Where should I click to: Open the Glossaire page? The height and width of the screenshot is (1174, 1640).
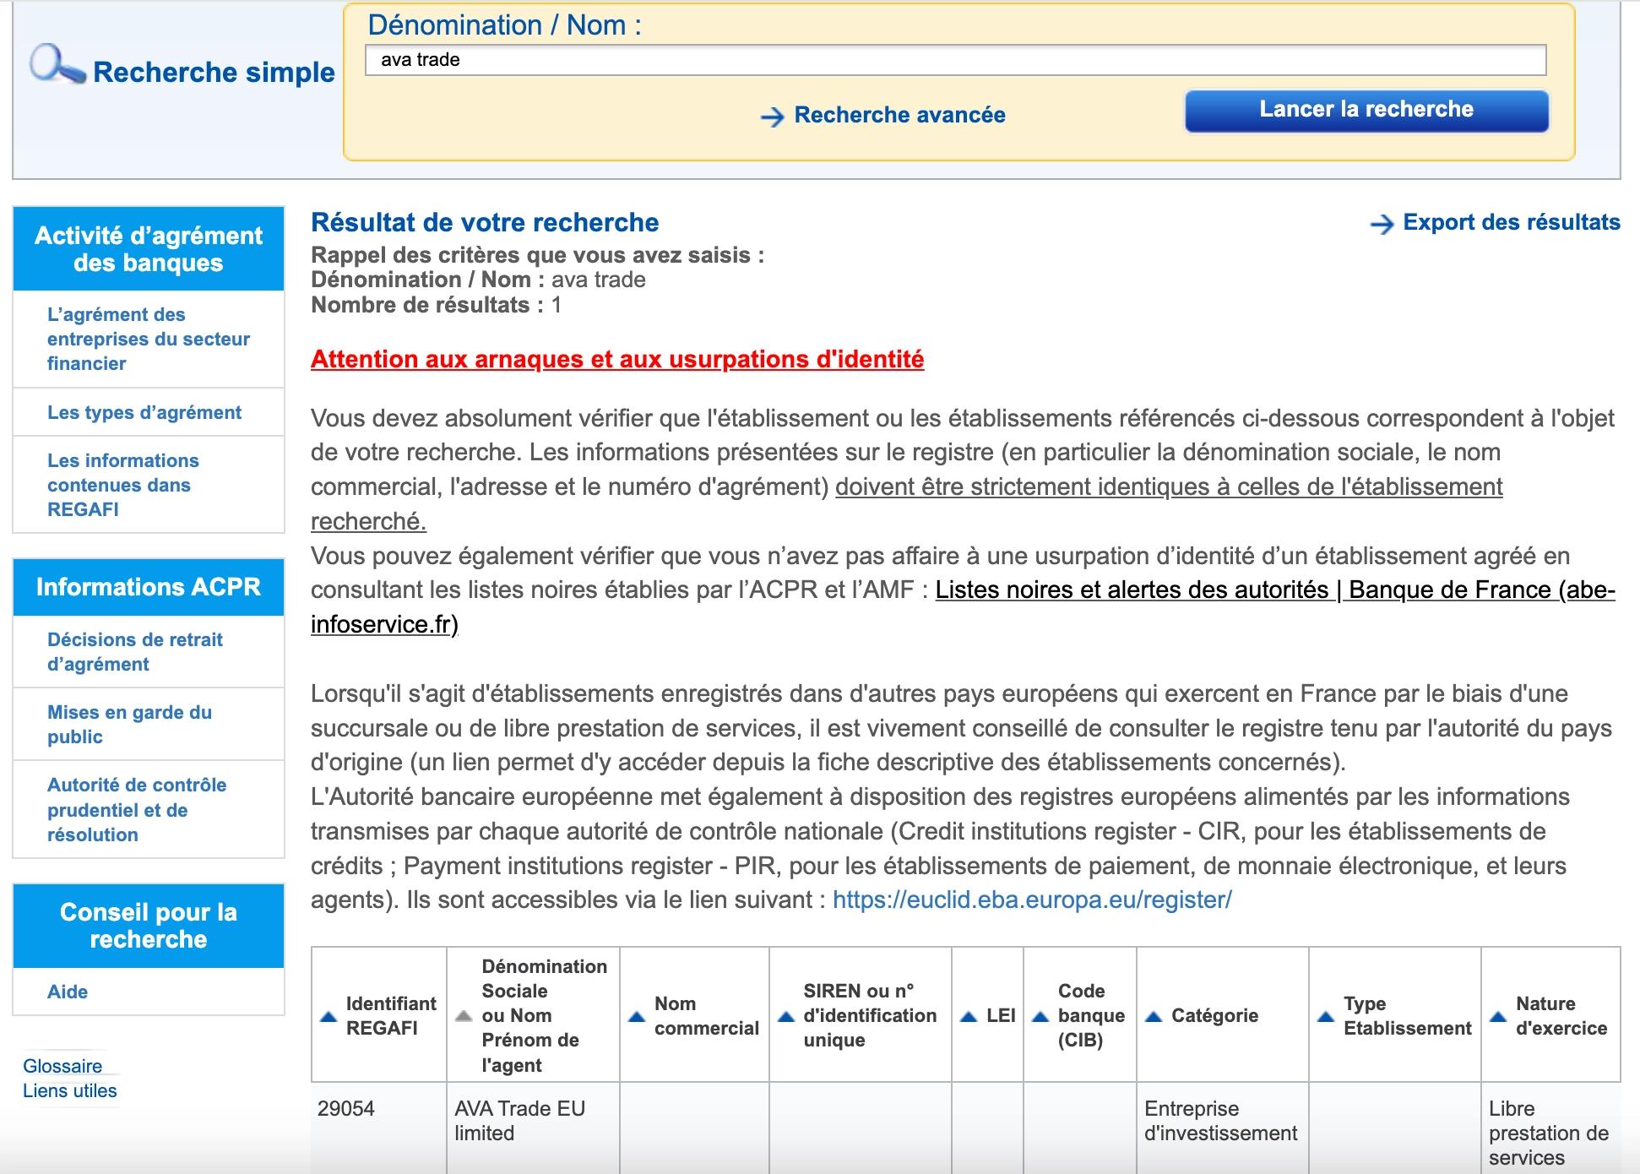(x=62, y=1066)
